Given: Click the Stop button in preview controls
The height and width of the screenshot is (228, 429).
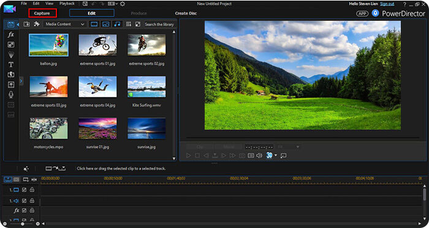Looking at the screenshot, I should pyautogui.click(x=197, y=155).
